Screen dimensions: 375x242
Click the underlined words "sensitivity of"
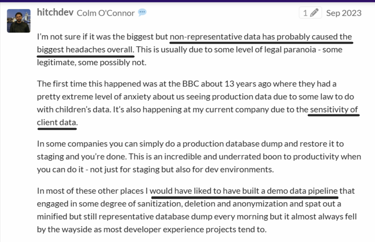[333, 109]
